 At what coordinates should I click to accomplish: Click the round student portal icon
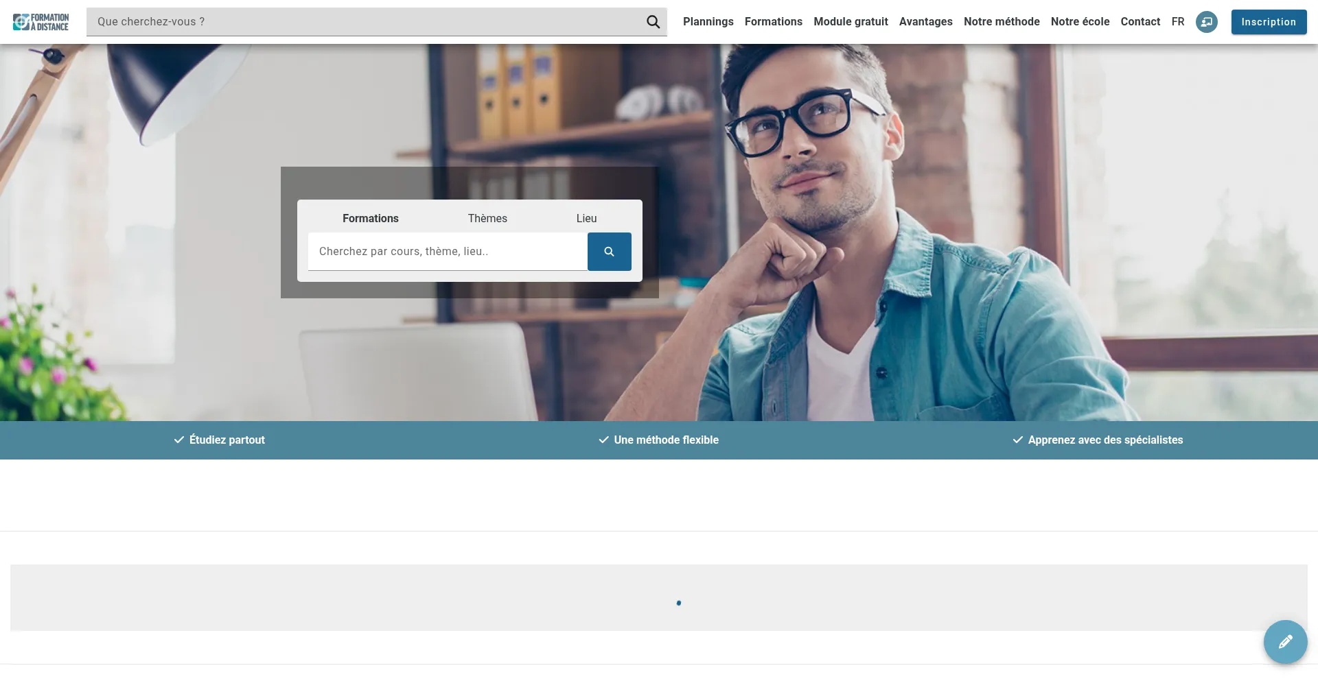point(1206,22)
